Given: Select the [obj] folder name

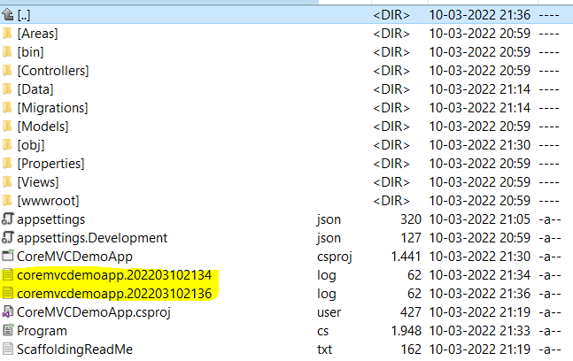Looking at the screenshot, I should pos(31,145).
